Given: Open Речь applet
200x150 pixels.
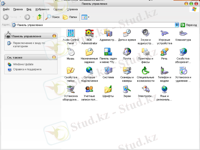Looking at the screenshot, I should 164,52.
